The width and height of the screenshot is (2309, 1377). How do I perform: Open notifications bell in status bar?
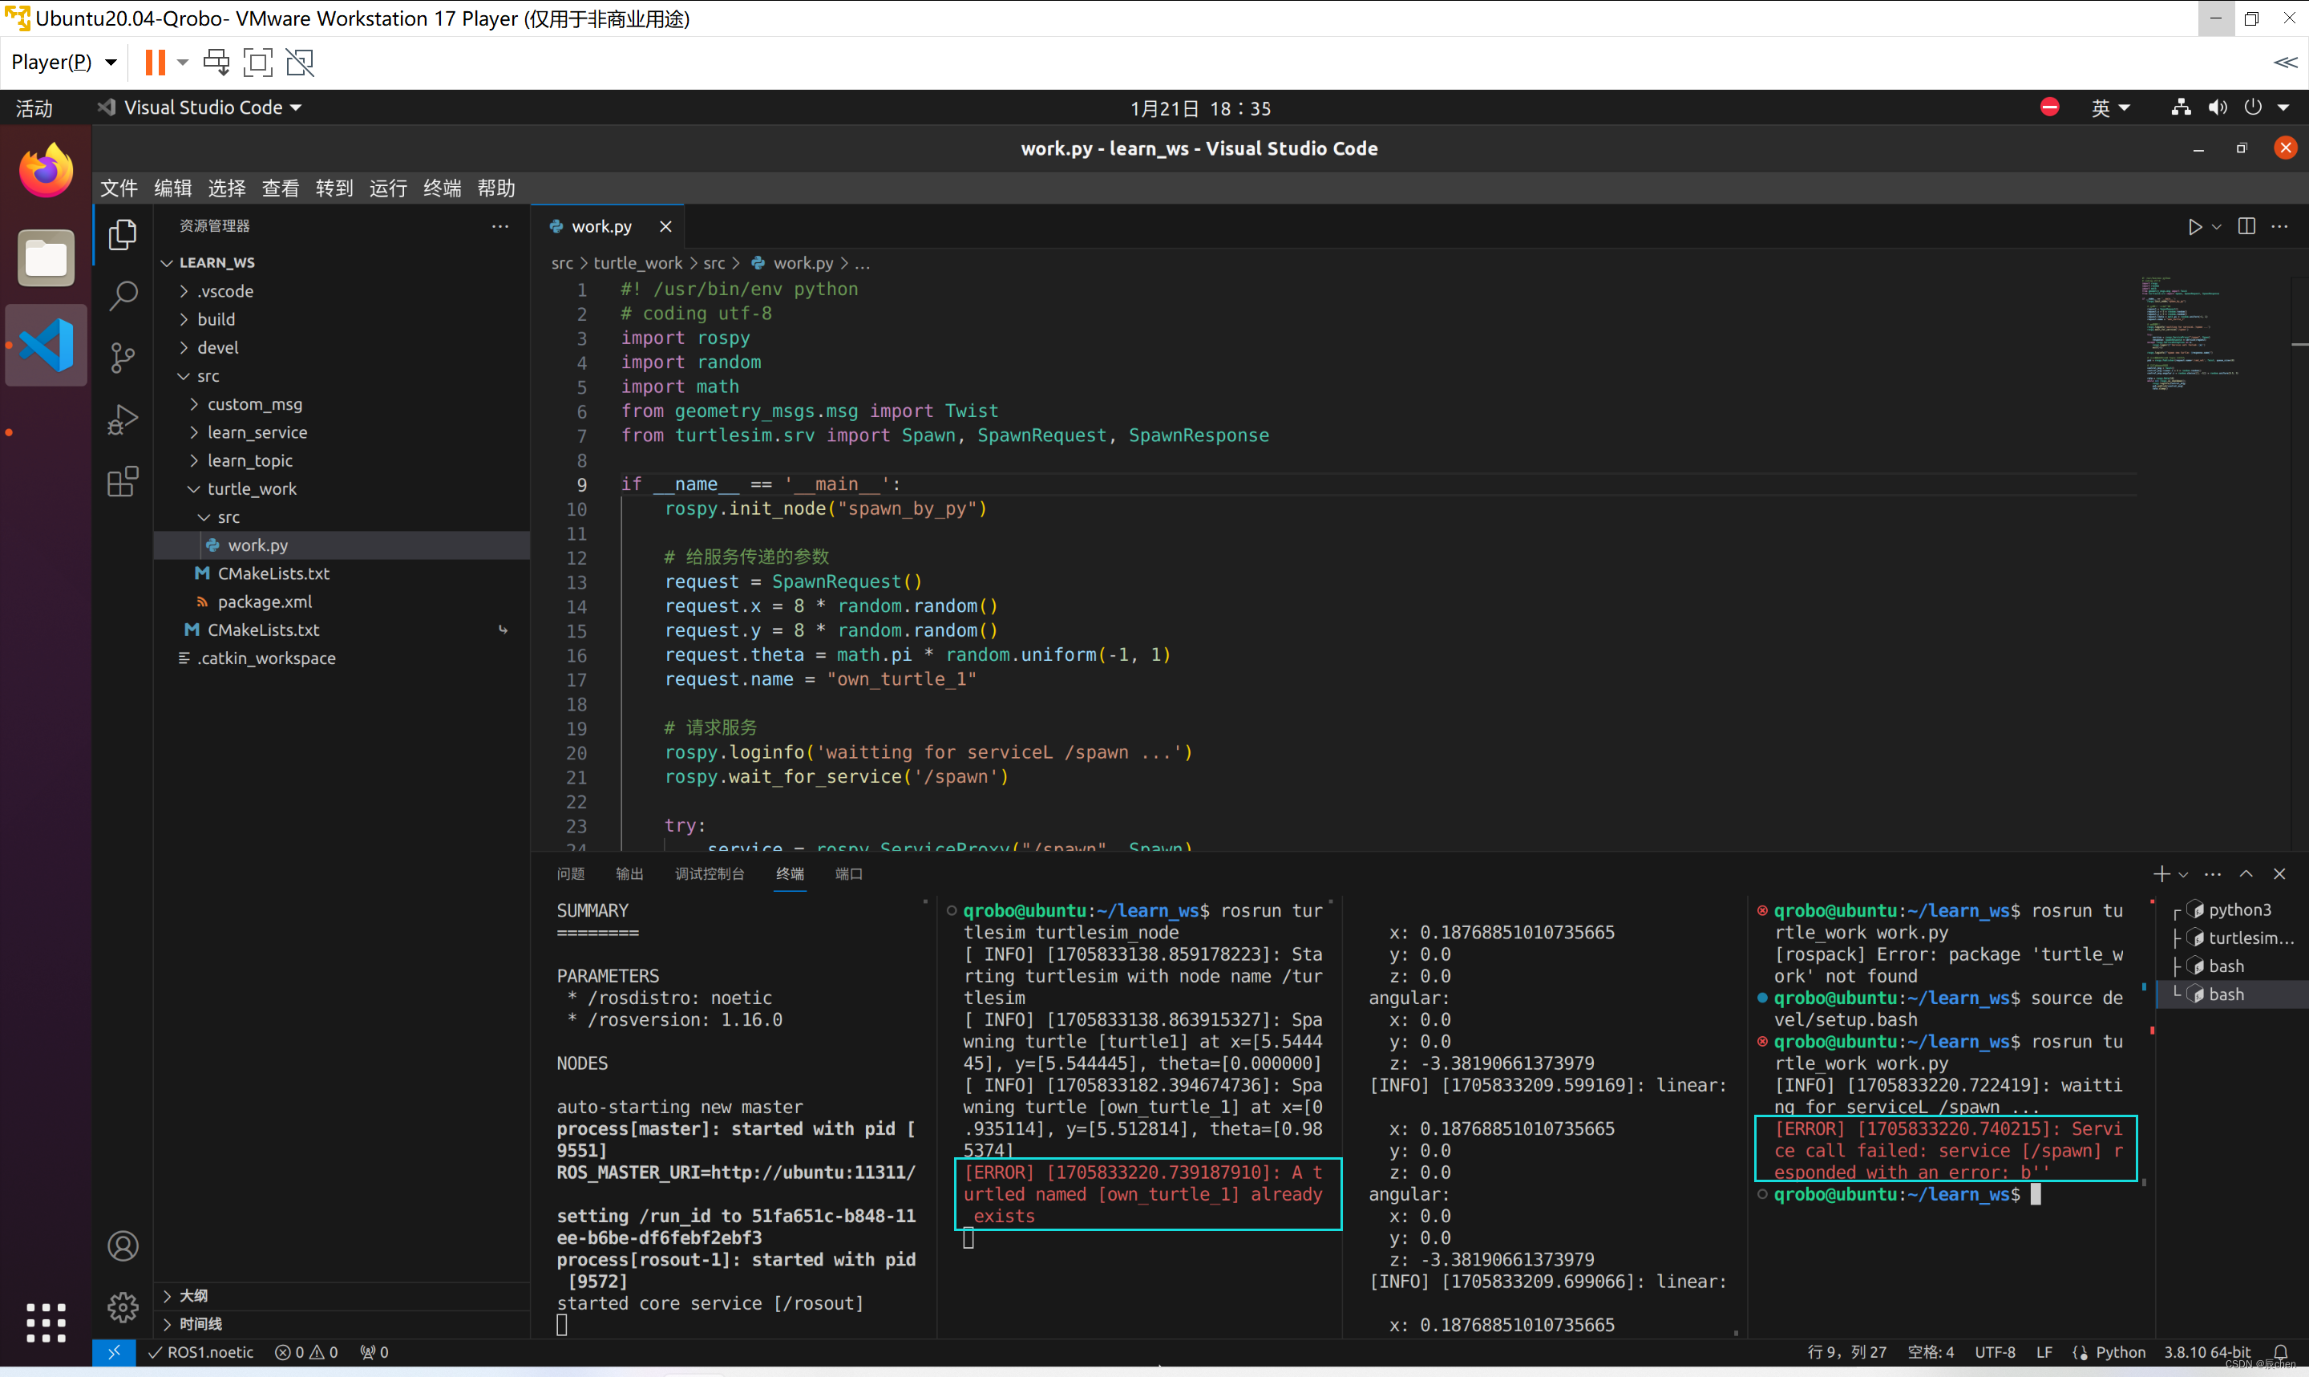(2280, 1353)
